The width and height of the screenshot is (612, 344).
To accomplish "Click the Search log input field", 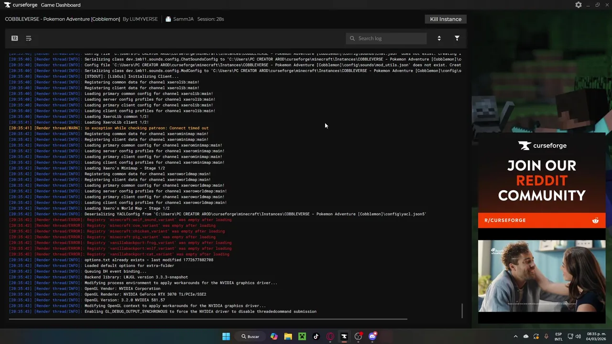I will (x=386, y=38).
